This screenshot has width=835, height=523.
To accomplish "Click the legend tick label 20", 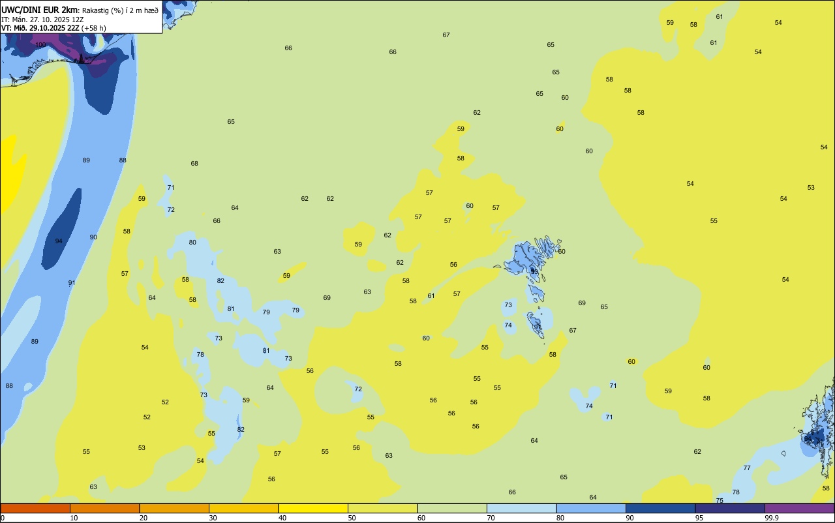I will click(144, 518).
